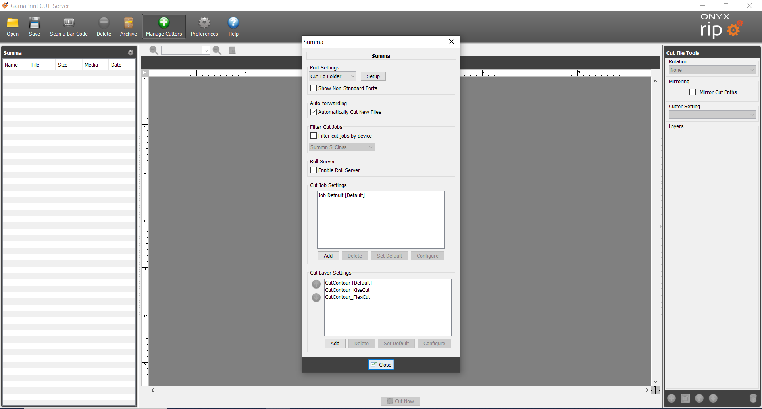The image size is (762, 409).
Task: Click the Manage Cutters toolbar button
Action: [164, 27]
